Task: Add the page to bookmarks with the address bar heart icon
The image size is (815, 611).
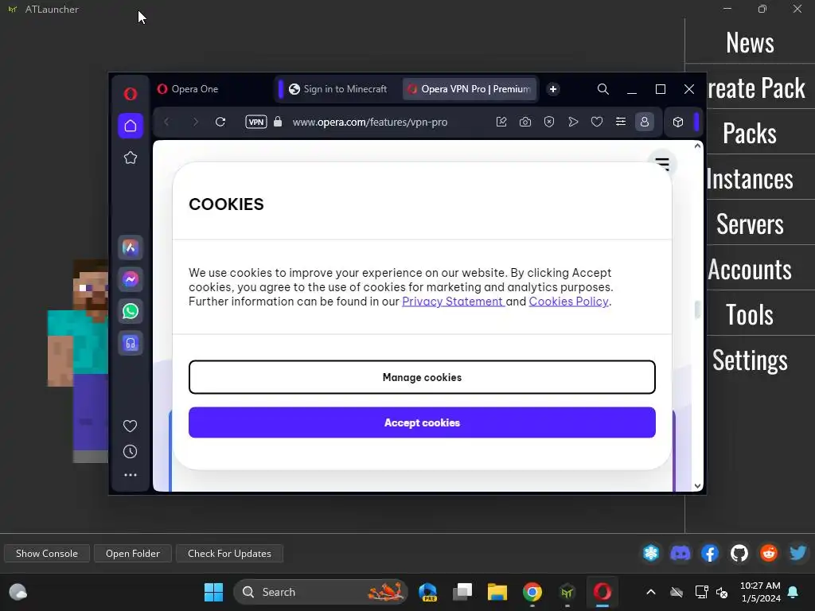Action: click(x=597, y=122)
